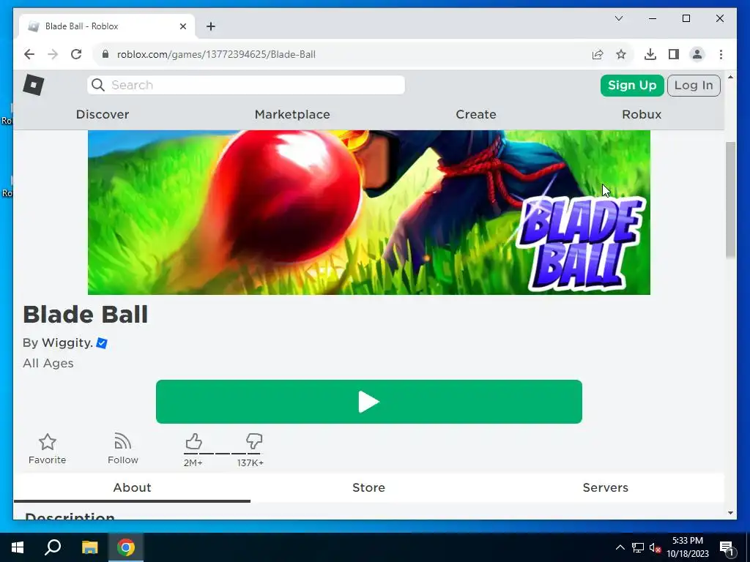This screenshot has height=562, width=750.
Task: Click the page vertical scrollbar thumb
Action: pos(730,201)
